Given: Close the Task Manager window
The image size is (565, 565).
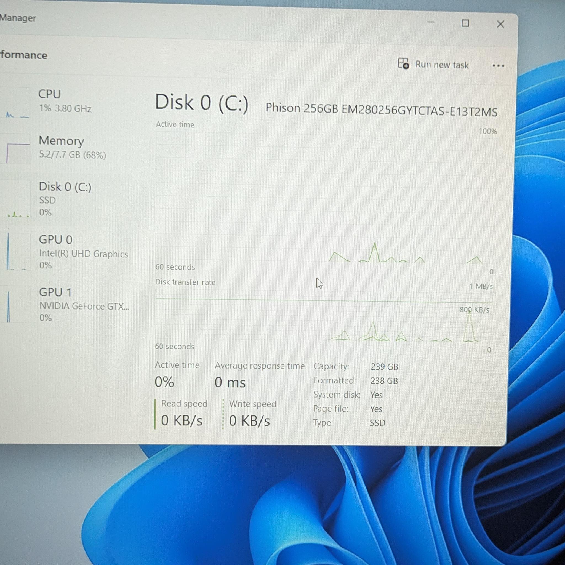Looking at the screenshot, I should click(x=500, y=24).
